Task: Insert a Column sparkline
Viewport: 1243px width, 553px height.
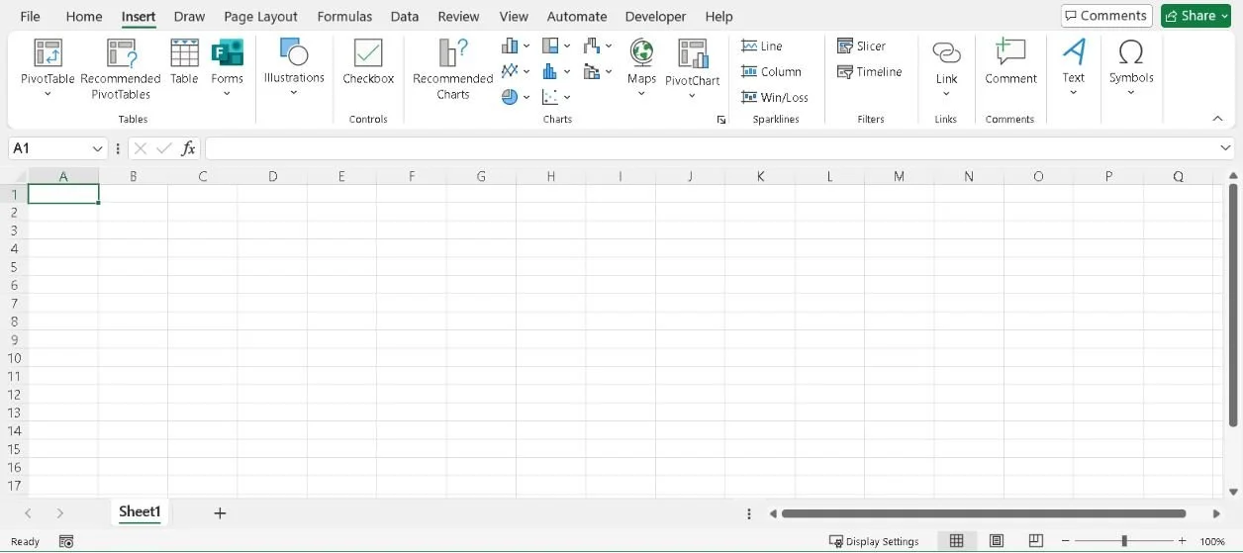Action: click(x=771, y=72)
